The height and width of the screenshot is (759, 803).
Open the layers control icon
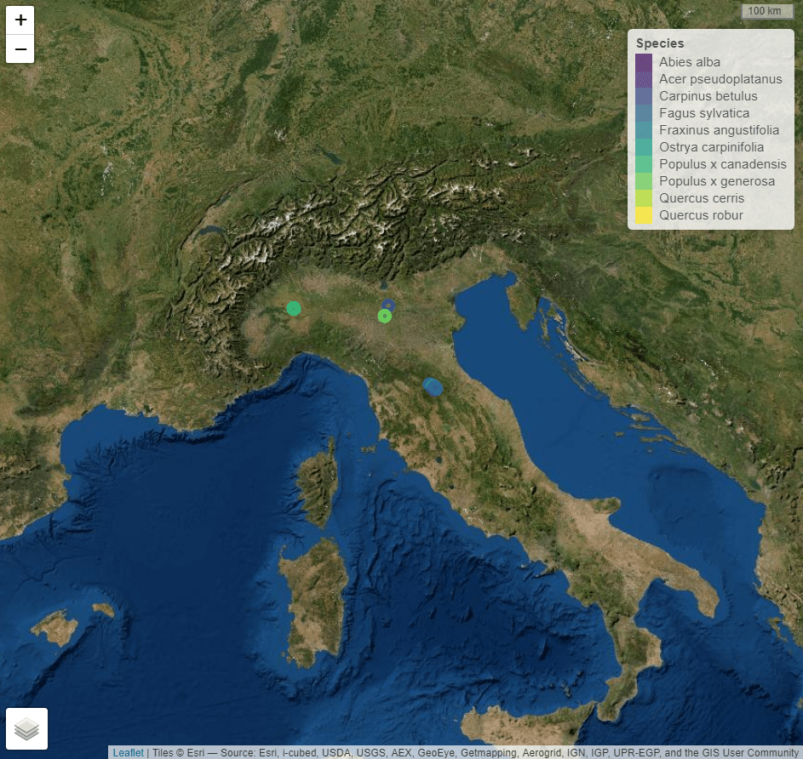click(x=27, y=728)
